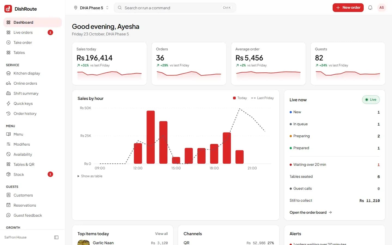Open the AS user avatar menu
The width and height of the screenshot is (392, 245).
click(x=382, y=8)
